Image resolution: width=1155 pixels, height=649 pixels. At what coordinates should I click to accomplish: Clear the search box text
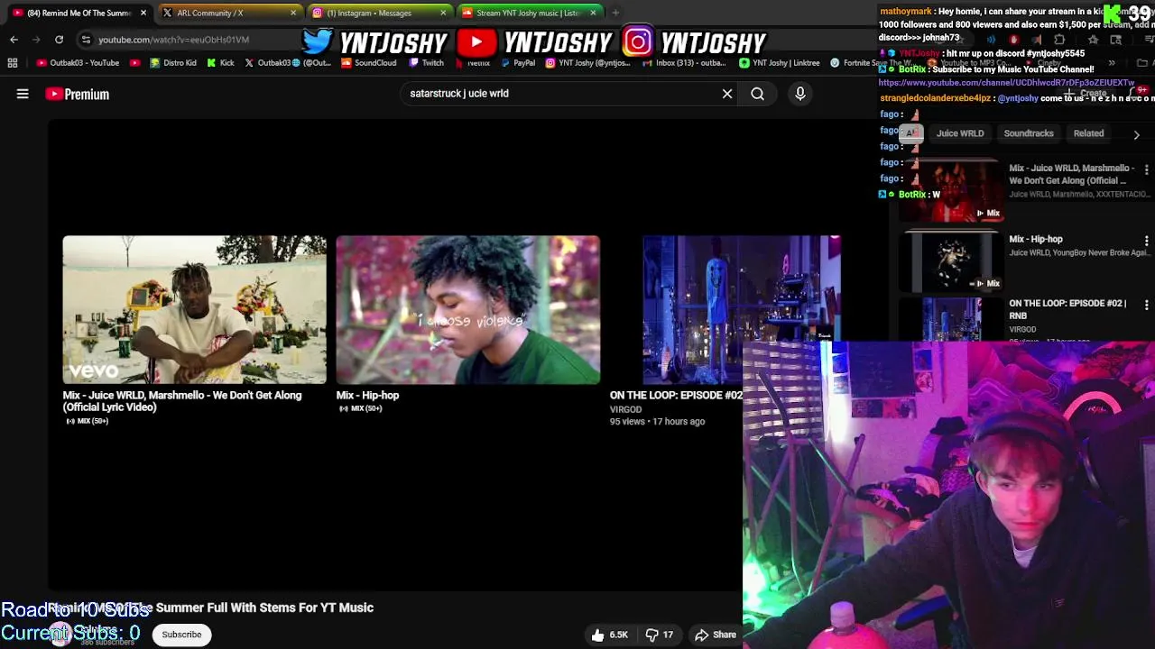(x=727, y=94)
